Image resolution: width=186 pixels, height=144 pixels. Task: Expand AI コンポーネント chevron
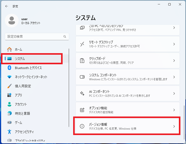(x=174, y=93)
